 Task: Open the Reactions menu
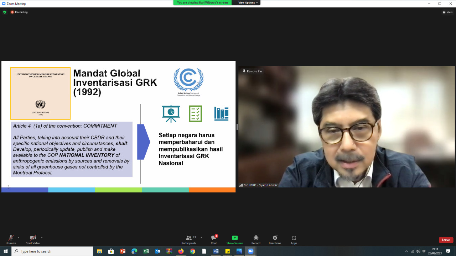275,240
